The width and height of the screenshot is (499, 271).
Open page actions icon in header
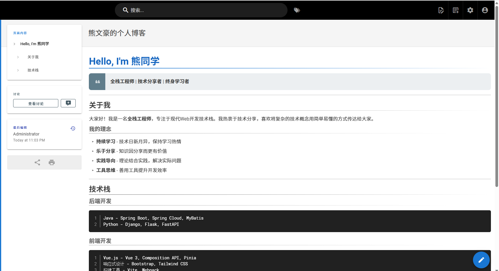[x=441, y=10]
